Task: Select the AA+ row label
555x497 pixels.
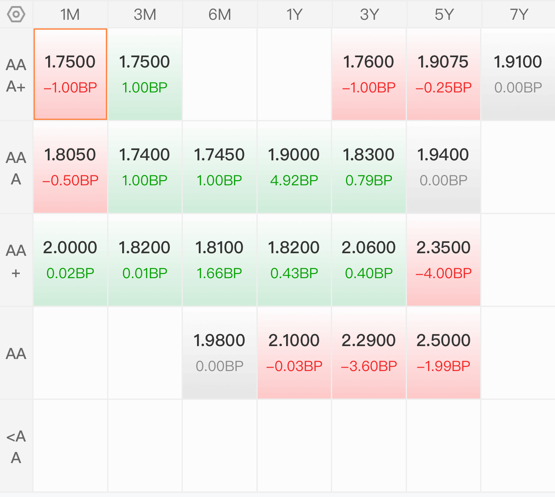Action: point(16,261)
